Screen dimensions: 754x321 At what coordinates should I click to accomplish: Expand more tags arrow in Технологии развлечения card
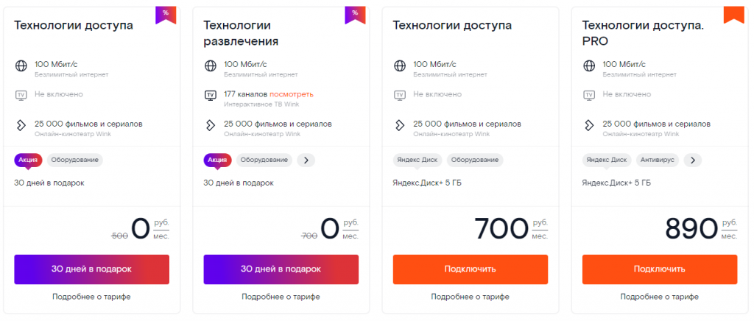[306, 159]
